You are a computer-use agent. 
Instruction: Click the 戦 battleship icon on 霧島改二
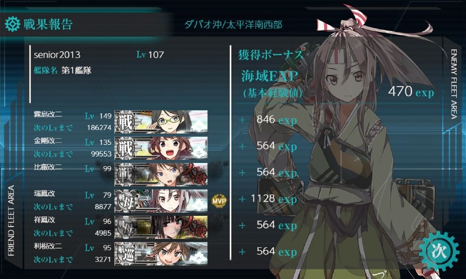coord(126,122)
